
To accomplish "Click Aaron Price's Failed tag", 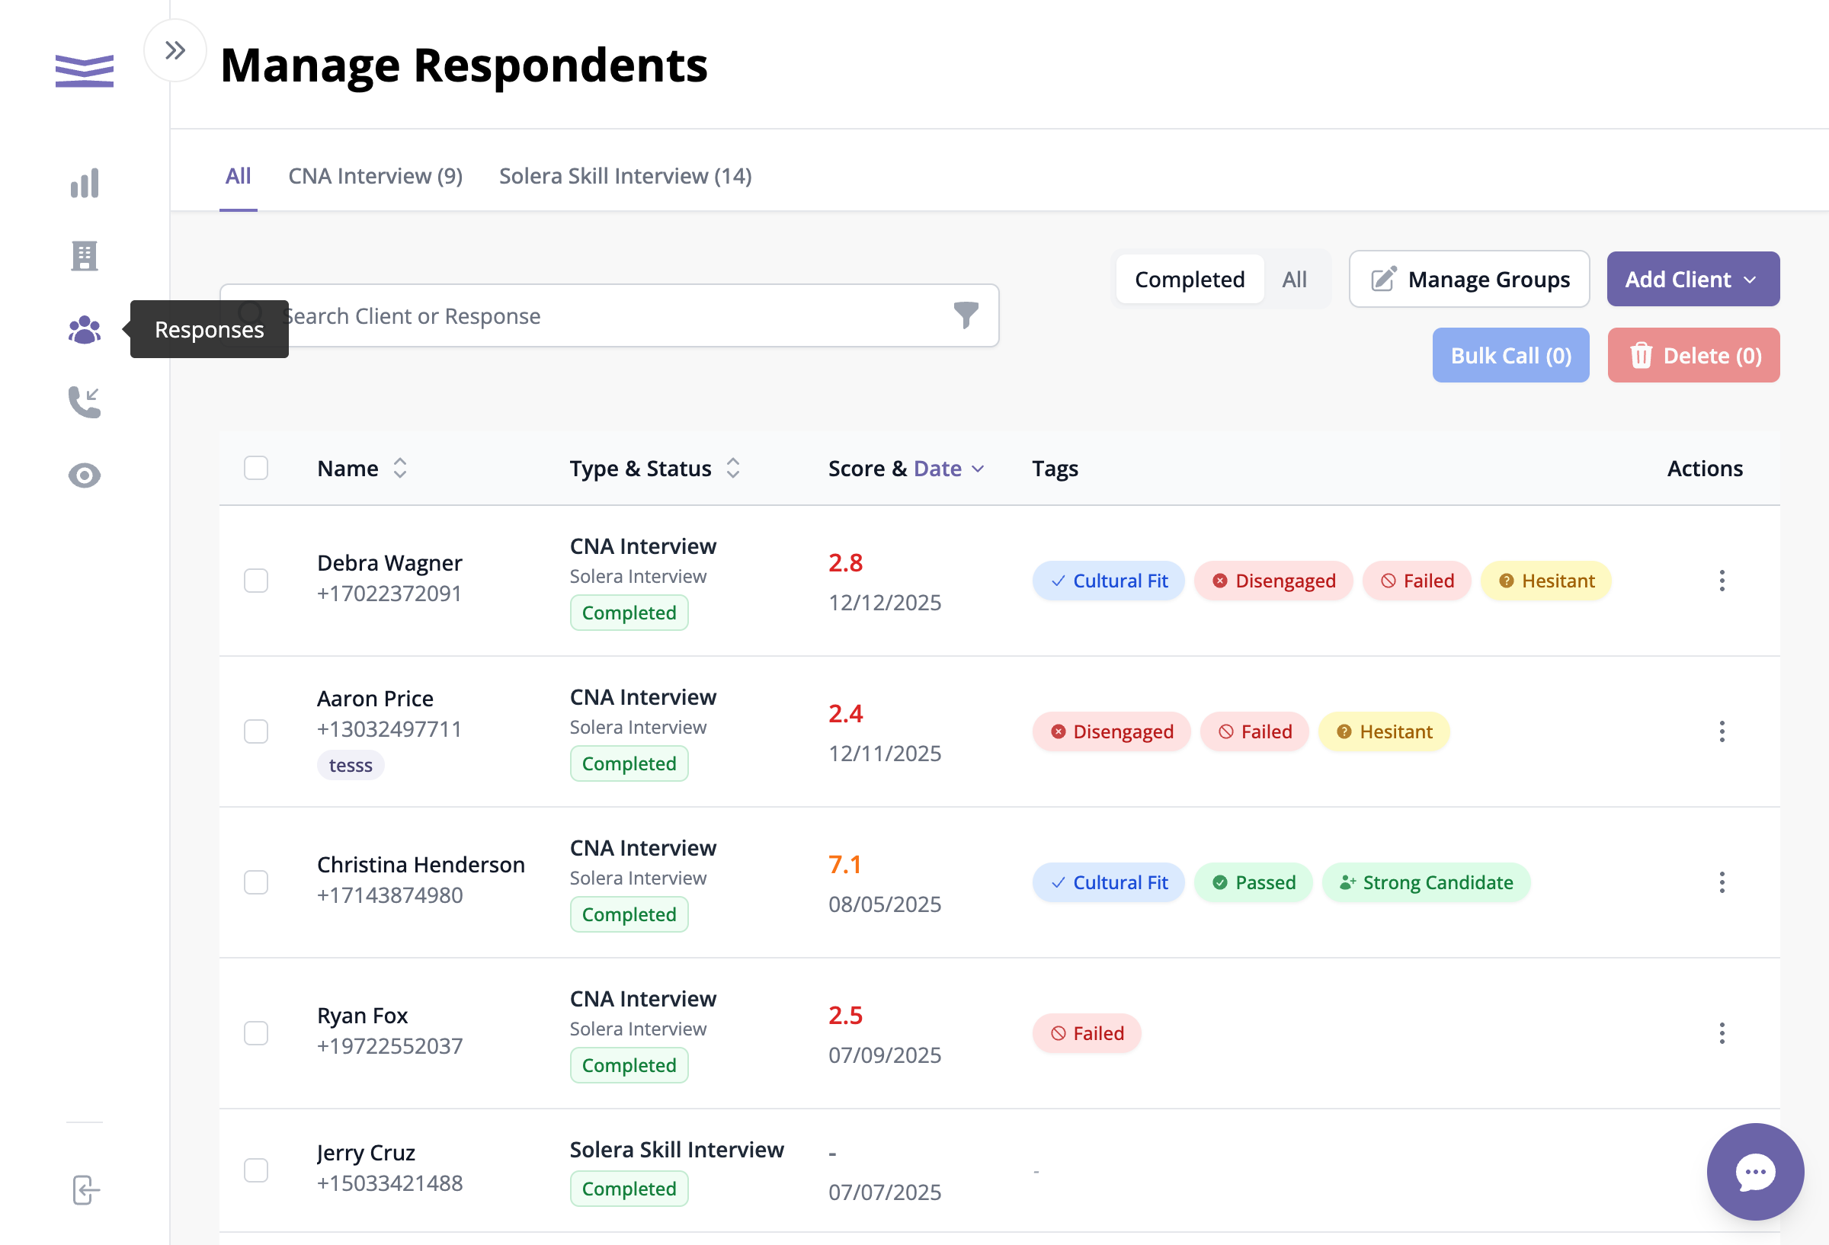I will [x=1254, y=732].
